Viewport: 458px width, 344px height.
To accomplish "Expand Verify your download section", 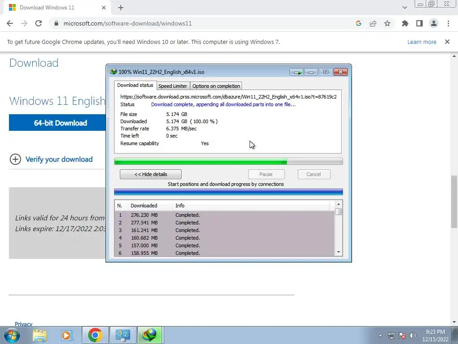I will [x=51, y=159].
